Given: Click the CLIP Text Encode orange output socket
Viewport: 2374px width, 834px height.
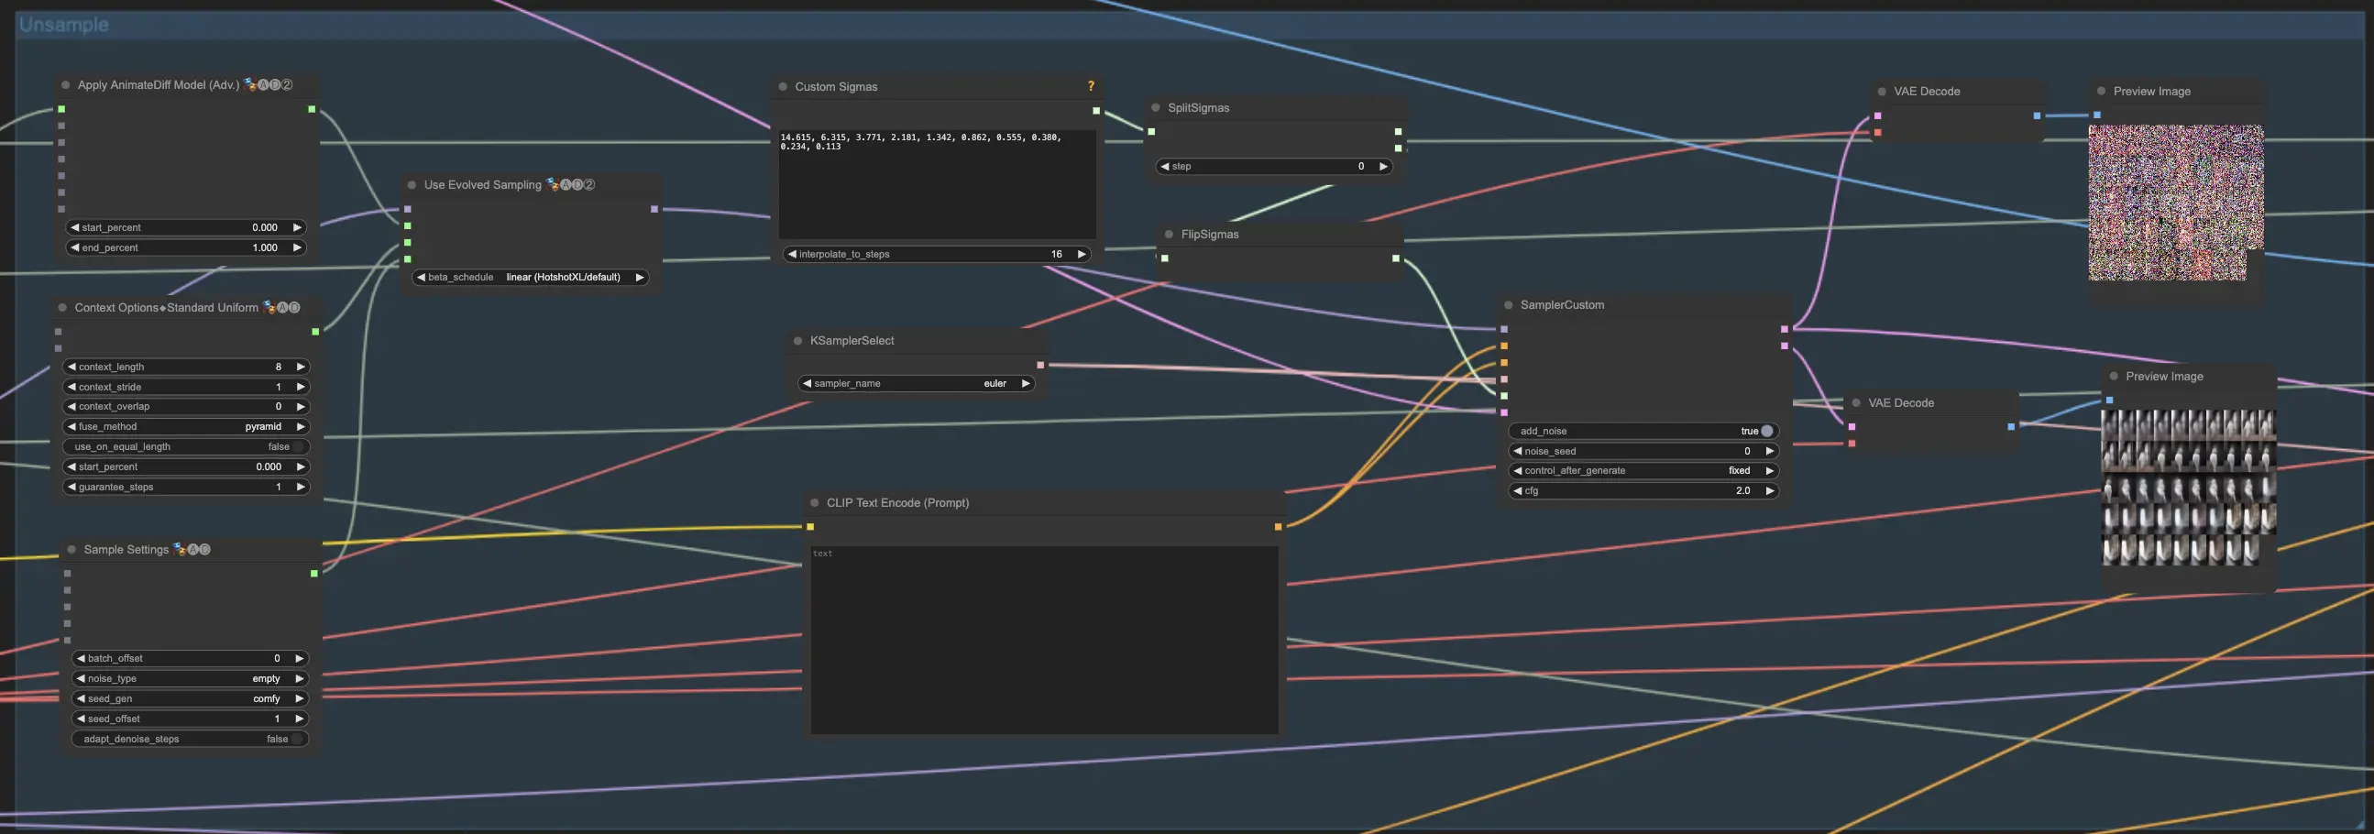Looking at the screenshot, I should tap(1279, 527).
